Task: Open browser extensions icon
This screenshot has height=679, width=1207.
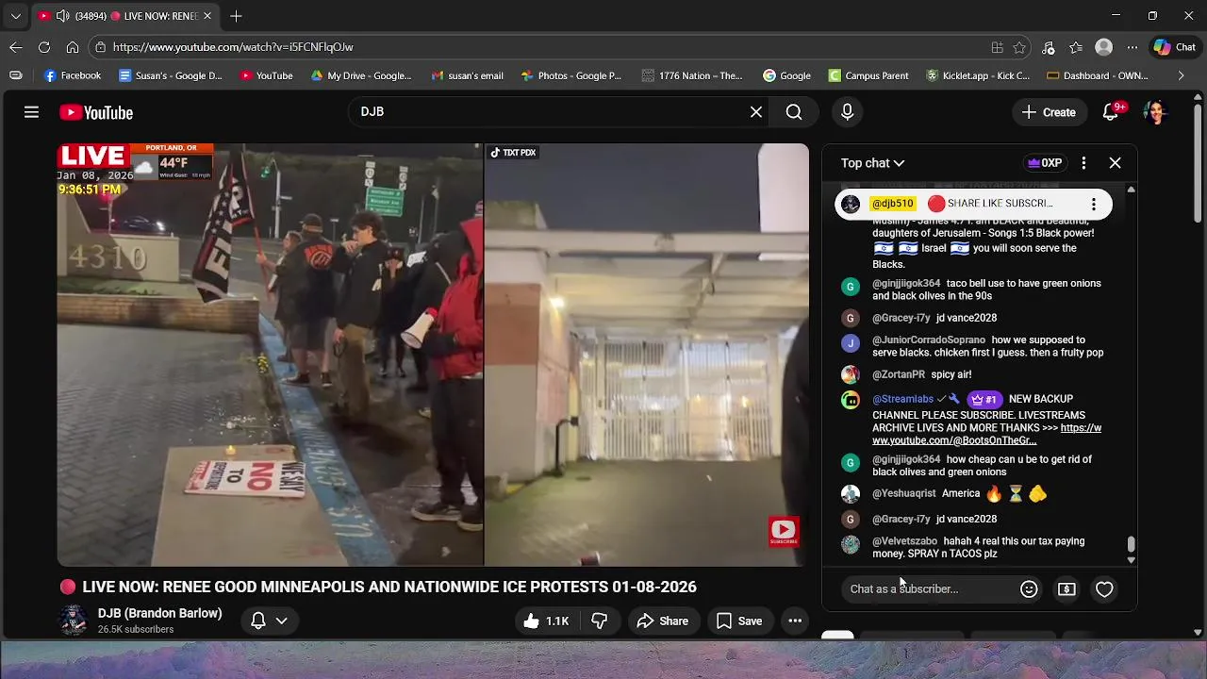Action: [1048, 47]
